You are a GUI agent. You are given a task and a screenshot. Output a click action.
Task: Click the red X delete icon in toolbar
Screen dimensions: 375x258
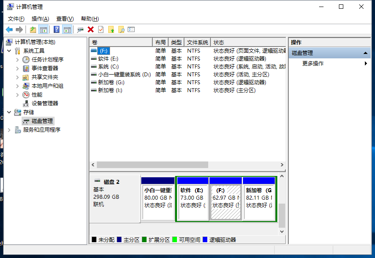tap(91, 29)
